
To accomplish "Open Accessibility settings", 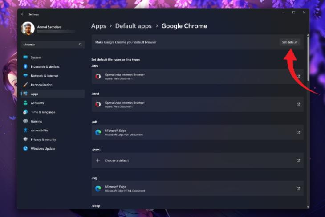I will click(x=53, y=130).
